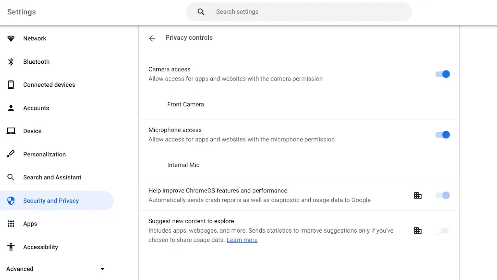Click the camera permission description text
The image size is (497, 280).
point(236,79)
